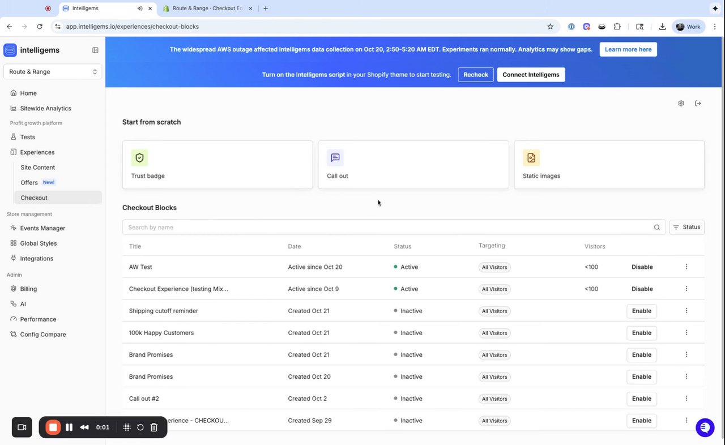Open the AW Test block title

[140, 267]
